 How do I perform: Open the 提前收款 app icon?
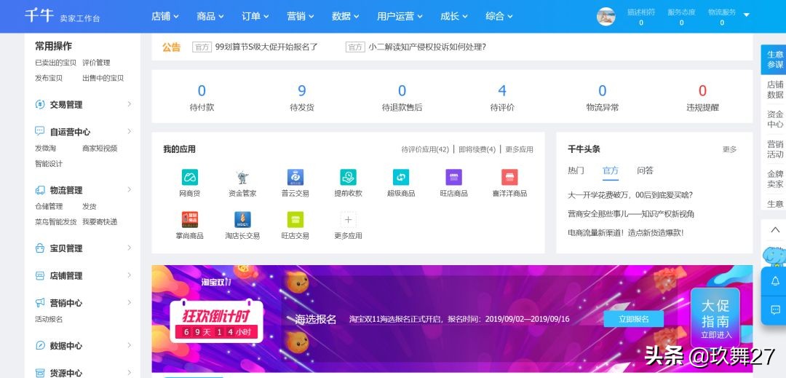348,177
